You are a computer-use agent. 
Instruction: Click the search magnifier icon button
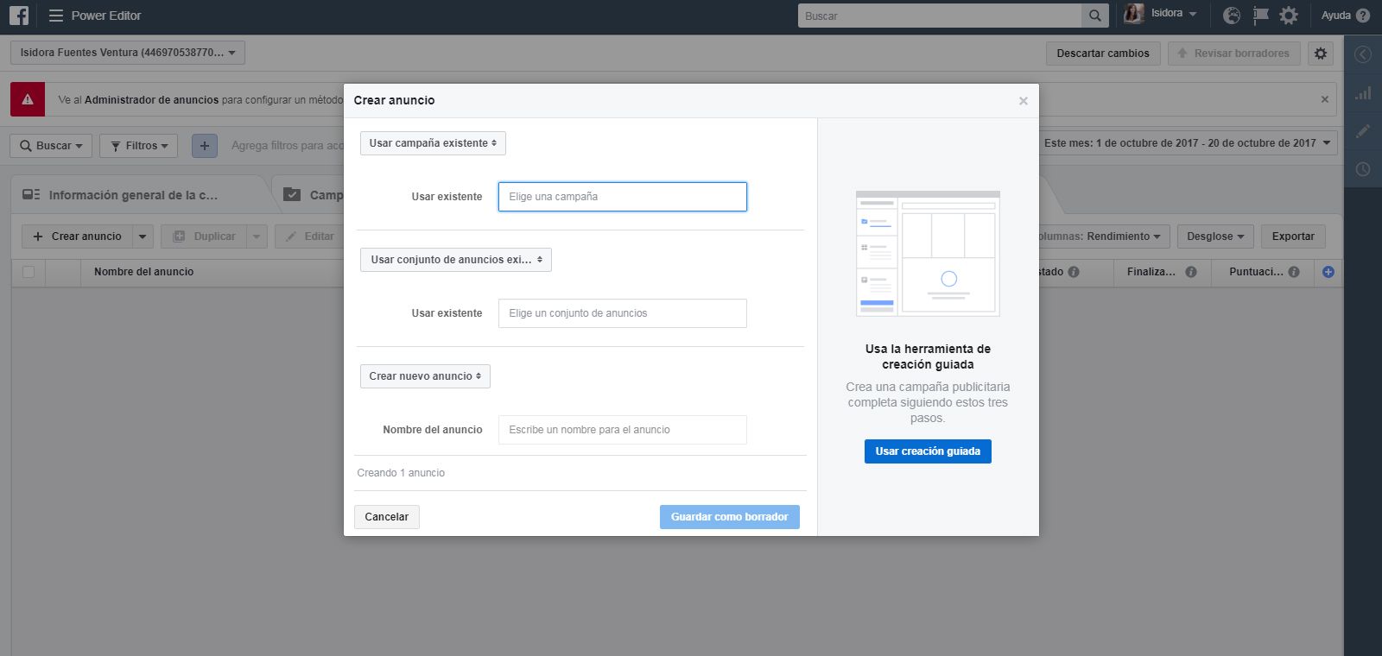click(x=1094, y=16)
